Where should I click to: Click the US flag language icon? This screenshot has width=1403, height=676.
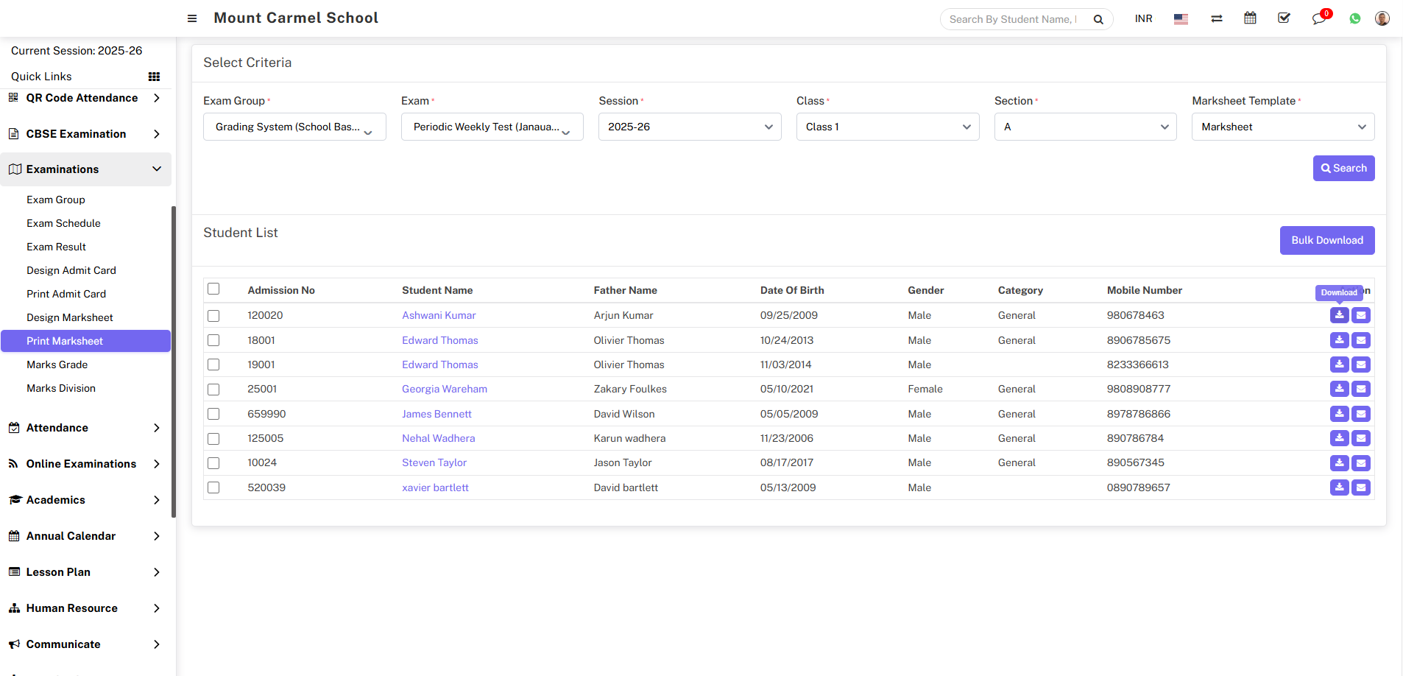pos(1181,19)
